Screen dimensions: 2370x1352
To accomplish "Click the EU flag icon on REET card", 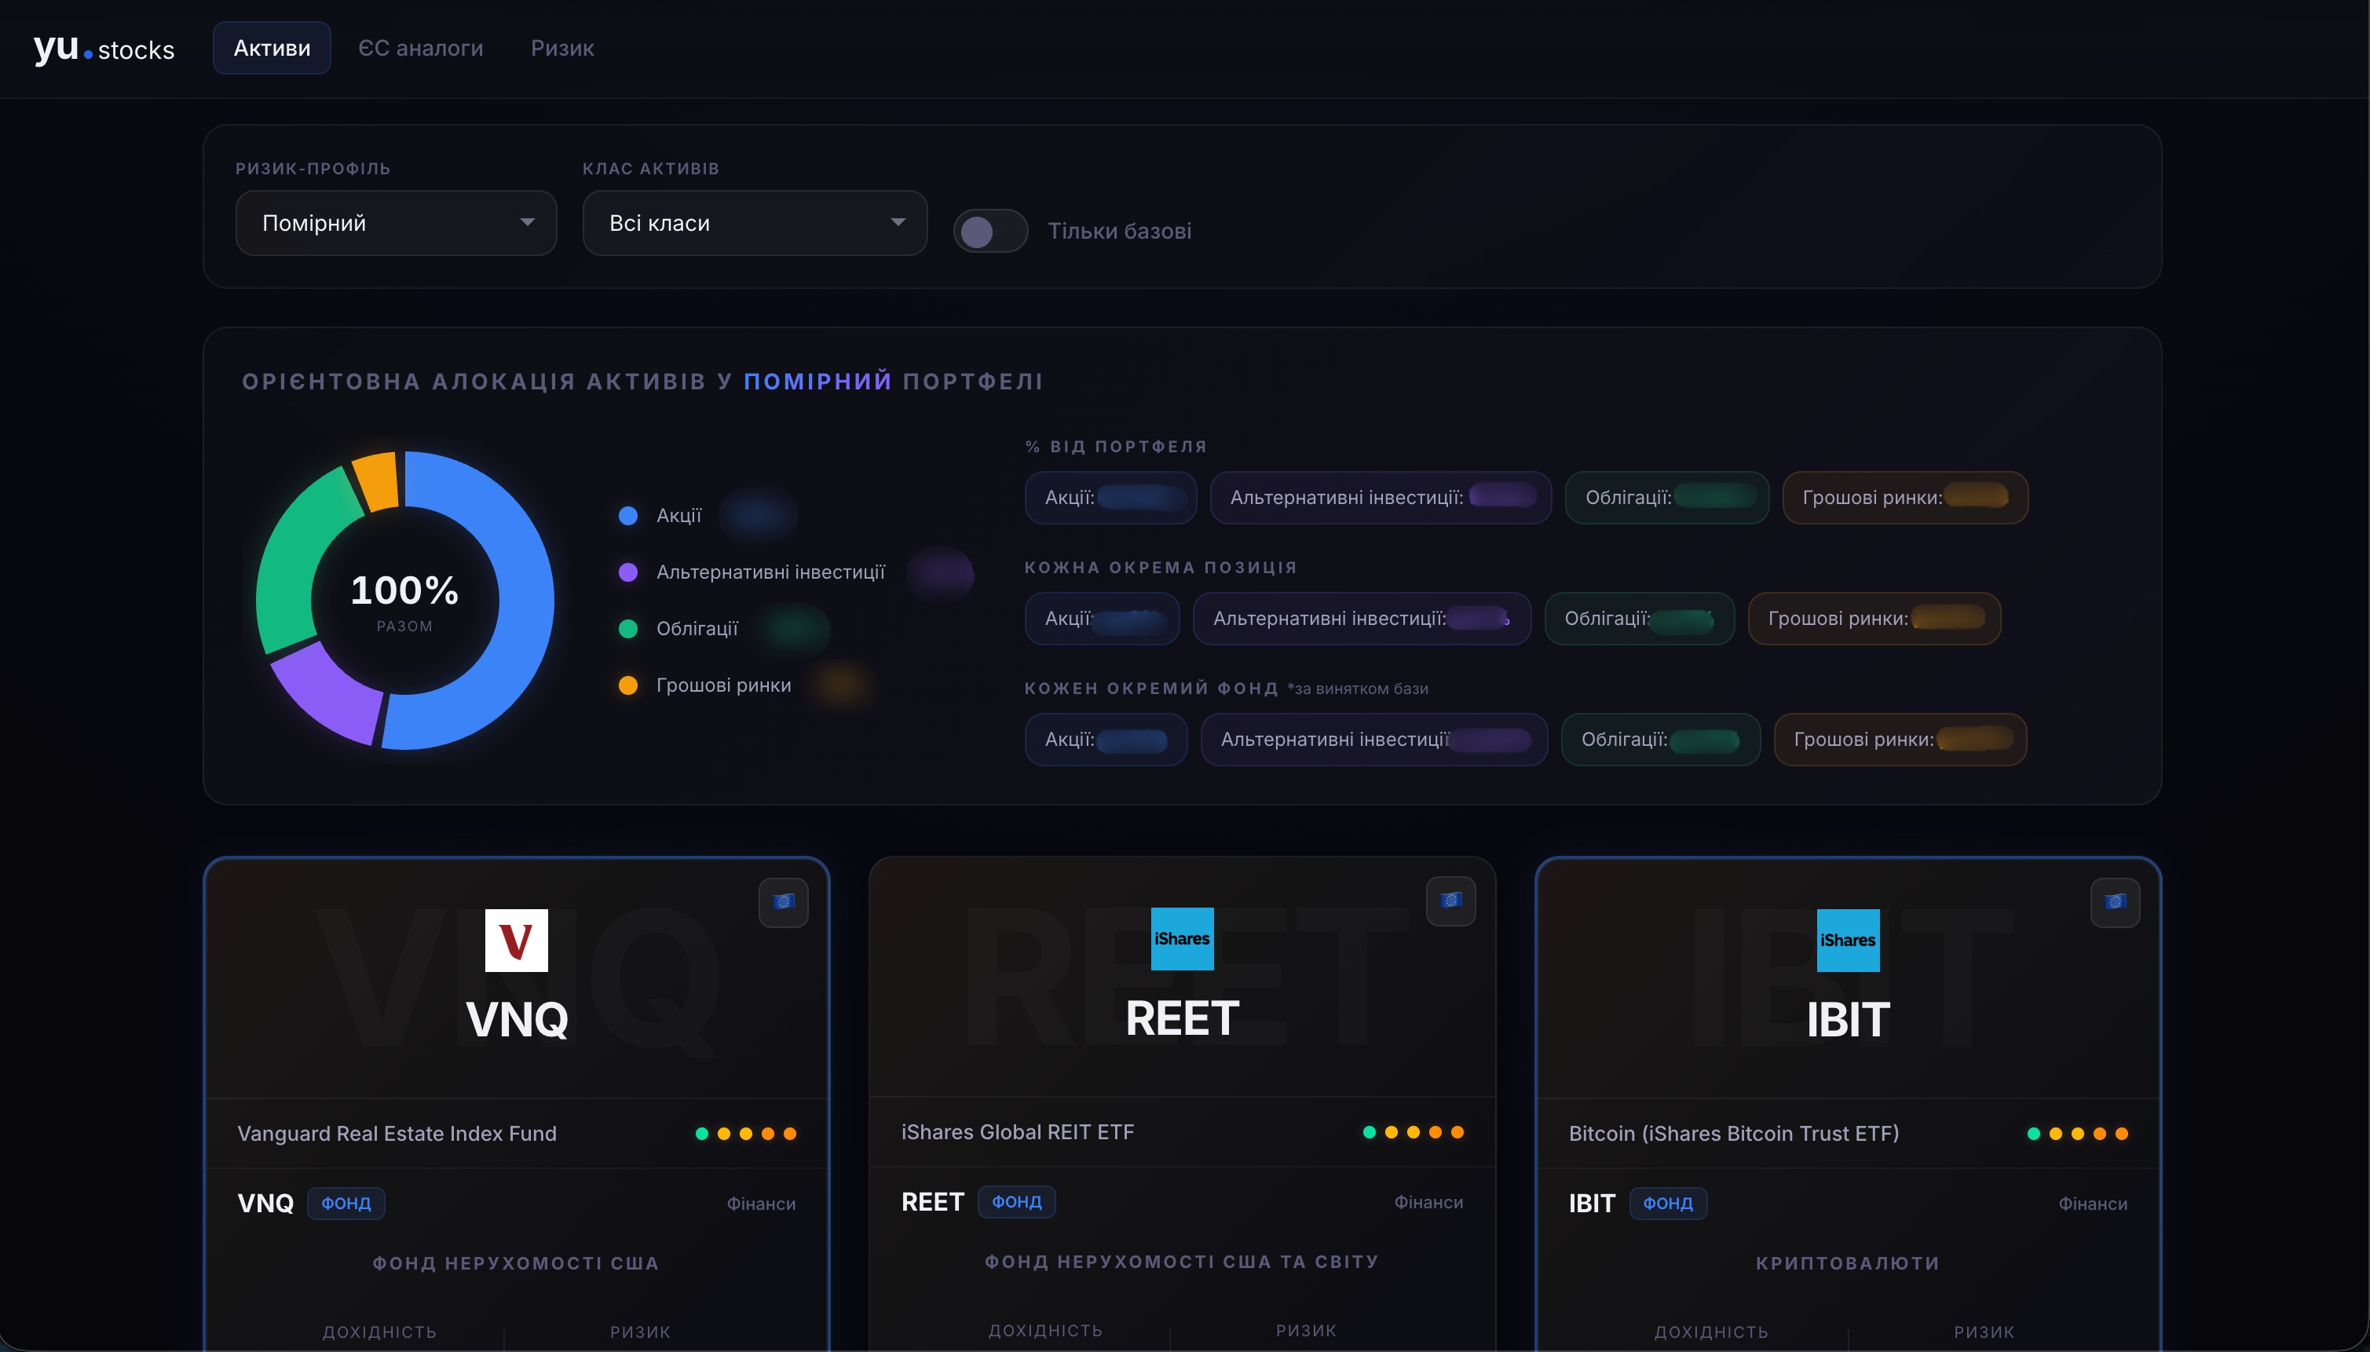I will click(x=1450, y=900).
